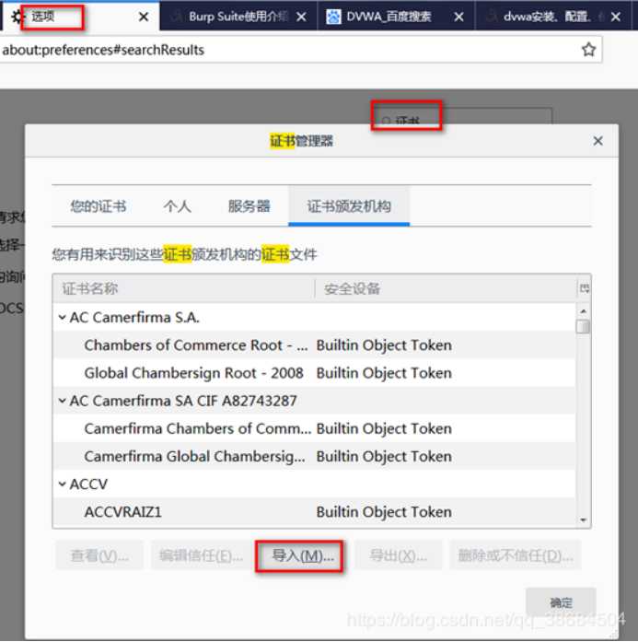This screenshot has width=638, height=642.
Task: Close the 选项 preferences tab
Action: coord(144,17)
